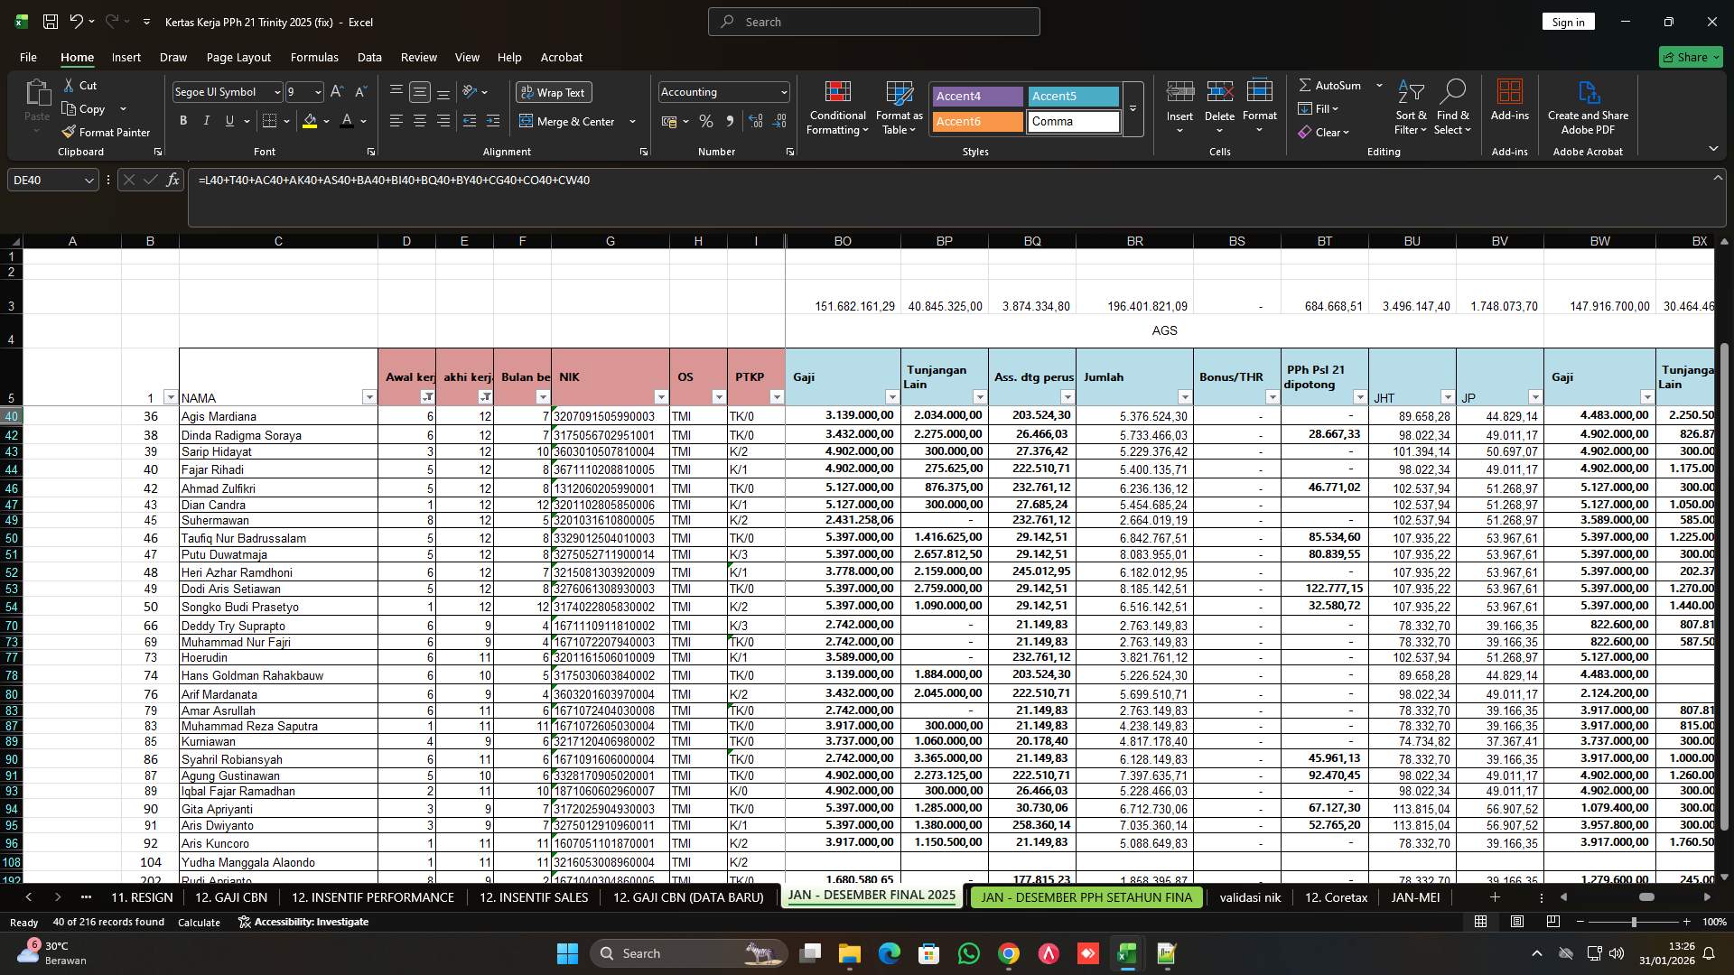Enable Wrap Text for selection

pos(554,92)
